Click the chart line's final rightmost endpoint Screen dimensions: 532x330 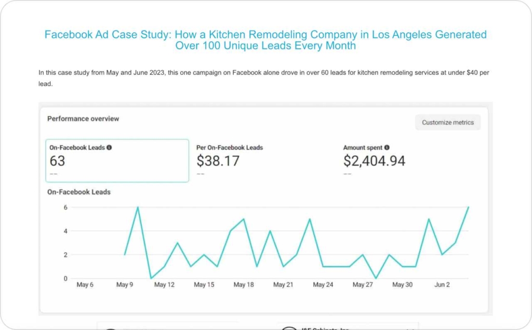[x=469, y=207]
